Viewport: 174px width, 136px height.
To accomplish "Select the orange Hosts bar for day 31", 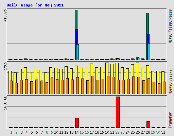I will pyautogui.click(x=164, y=88).
